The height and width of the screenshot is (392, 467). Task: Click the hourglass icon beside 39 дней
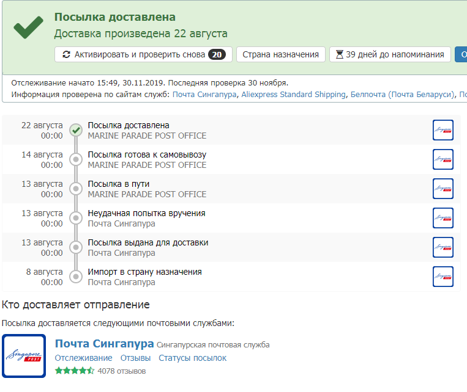tap(339, 54)
